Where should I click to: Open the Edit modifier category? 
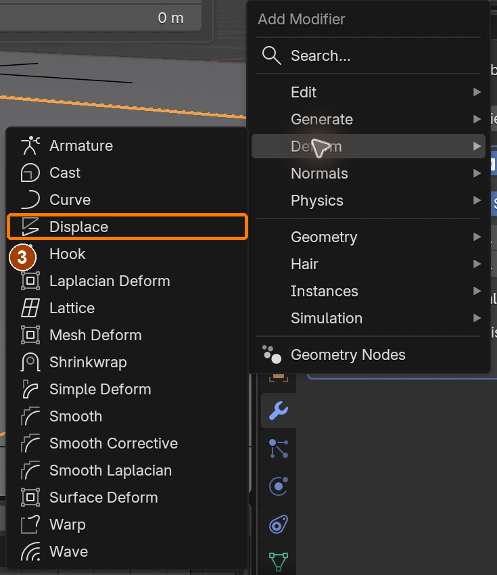(369, 92)
